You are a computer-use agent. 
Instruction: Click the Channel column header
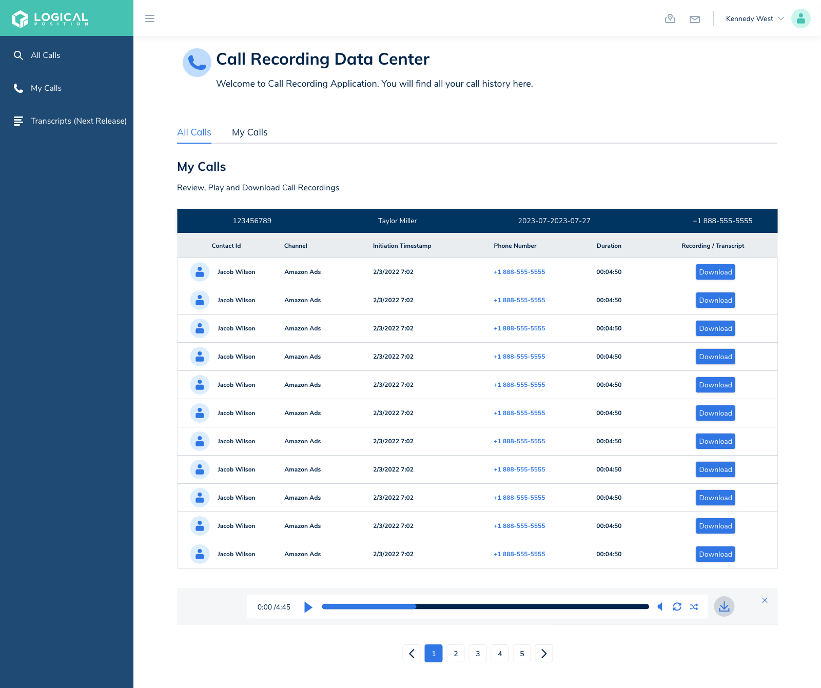pyautogui.click(x=296, y=246)
